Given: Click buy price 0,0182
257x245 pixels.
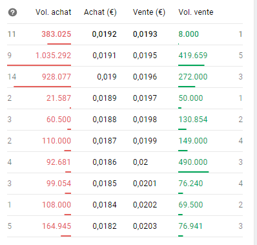Looking at the screenshot, I should pos(105,226).
